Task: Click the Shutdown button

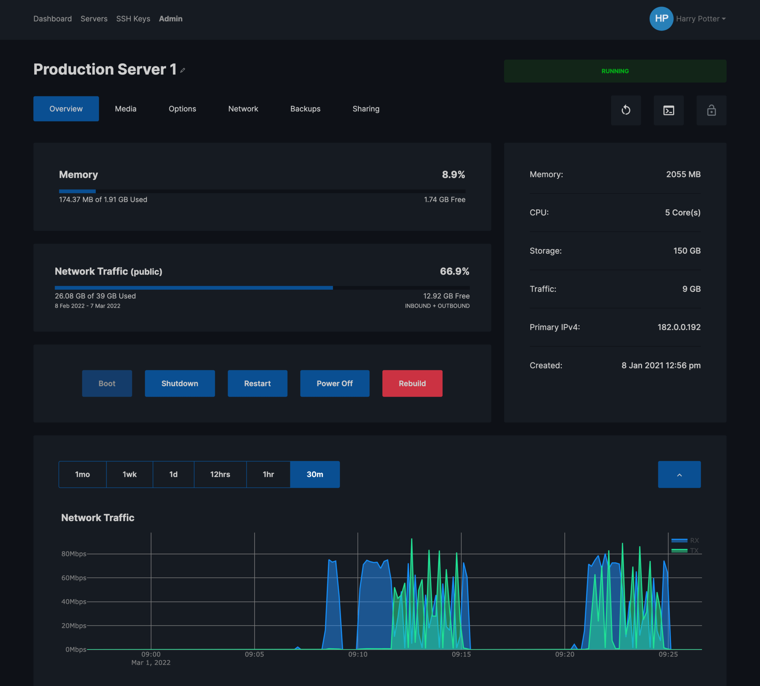Action: [x=180, y=383]
